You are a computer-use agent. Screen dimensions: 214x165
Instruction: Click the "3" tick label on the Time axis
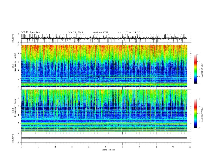coord(72,147)
